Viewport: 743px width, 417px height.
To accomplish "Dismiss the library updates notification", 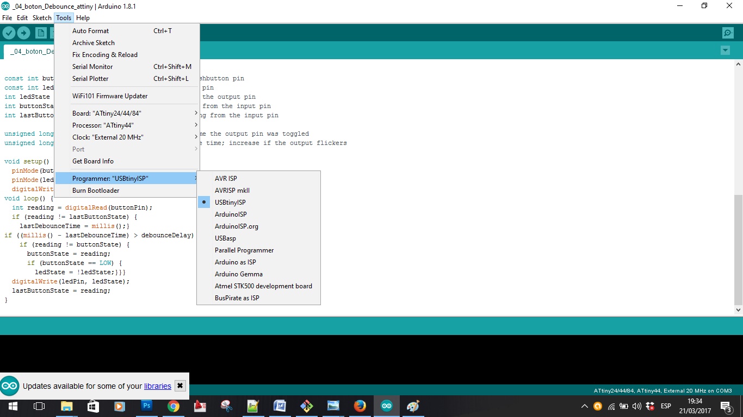I will 180,386.
